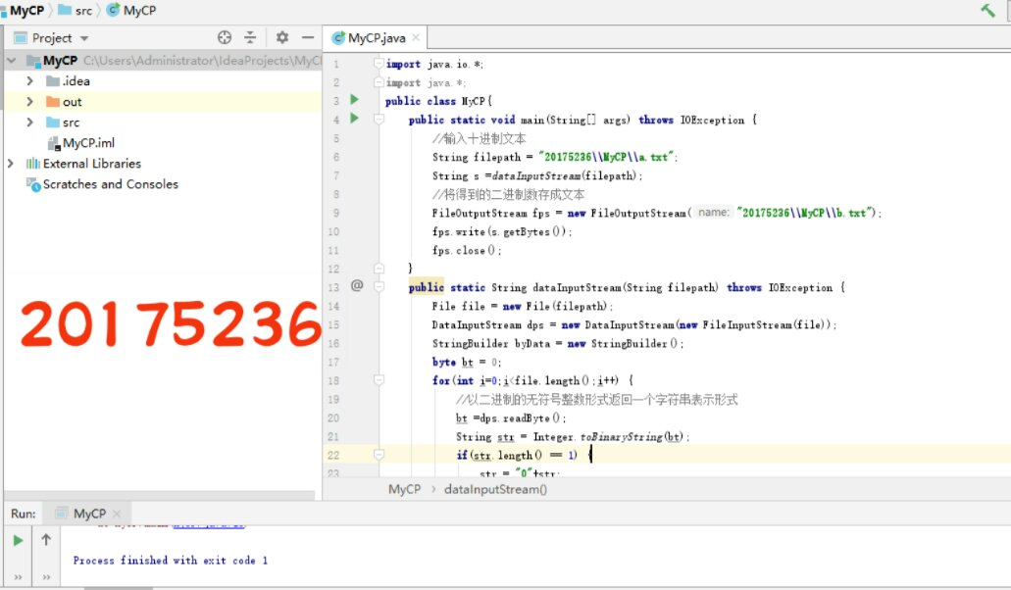Expand the out folder

pos(29,102)
